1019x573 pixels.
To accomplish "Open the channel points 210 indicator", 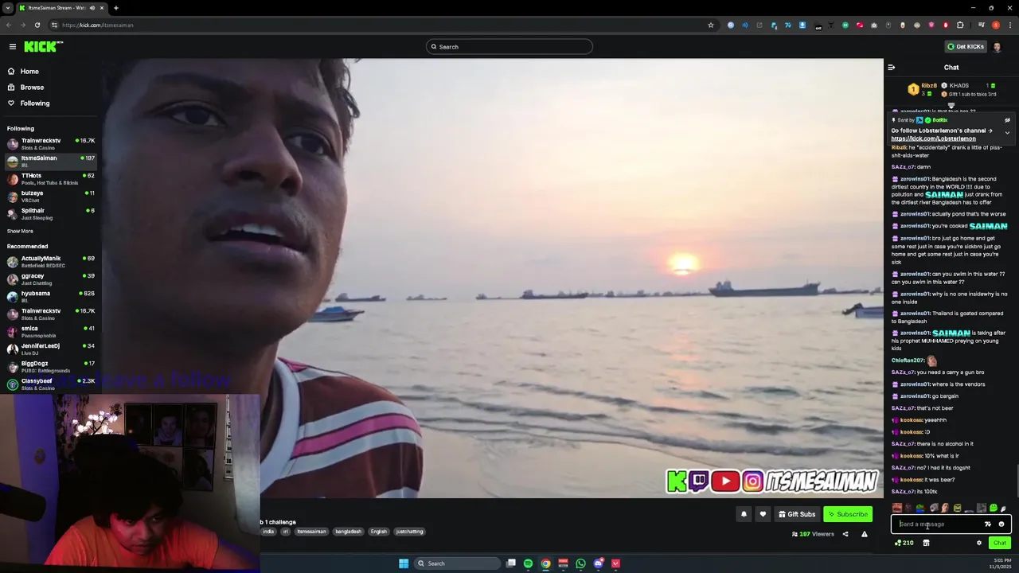I will tap(904, 543).
